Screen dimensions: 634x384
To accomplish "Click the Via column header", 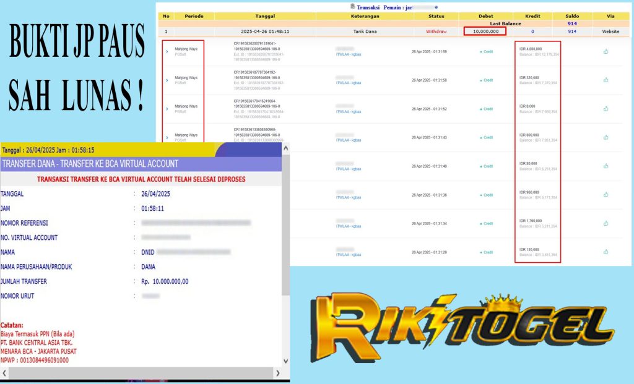I will point(610,16).
